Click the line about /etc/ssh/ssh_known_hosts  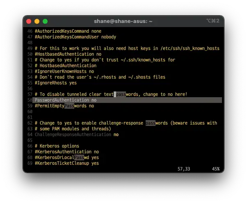tap(127, 48)
